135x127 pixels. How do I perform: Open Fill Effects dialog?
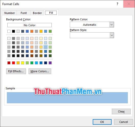point(16,71)
